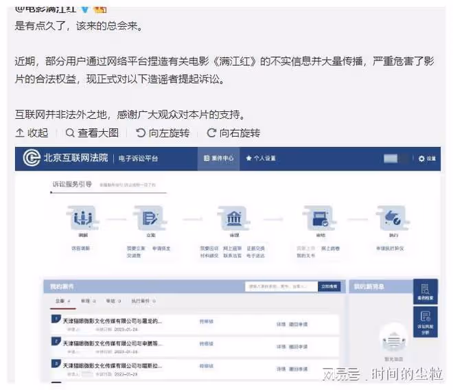This screenshot has height=390, width=453.
Task: Open the 案件中心 tab in the header
Action: tap(219, 158)
